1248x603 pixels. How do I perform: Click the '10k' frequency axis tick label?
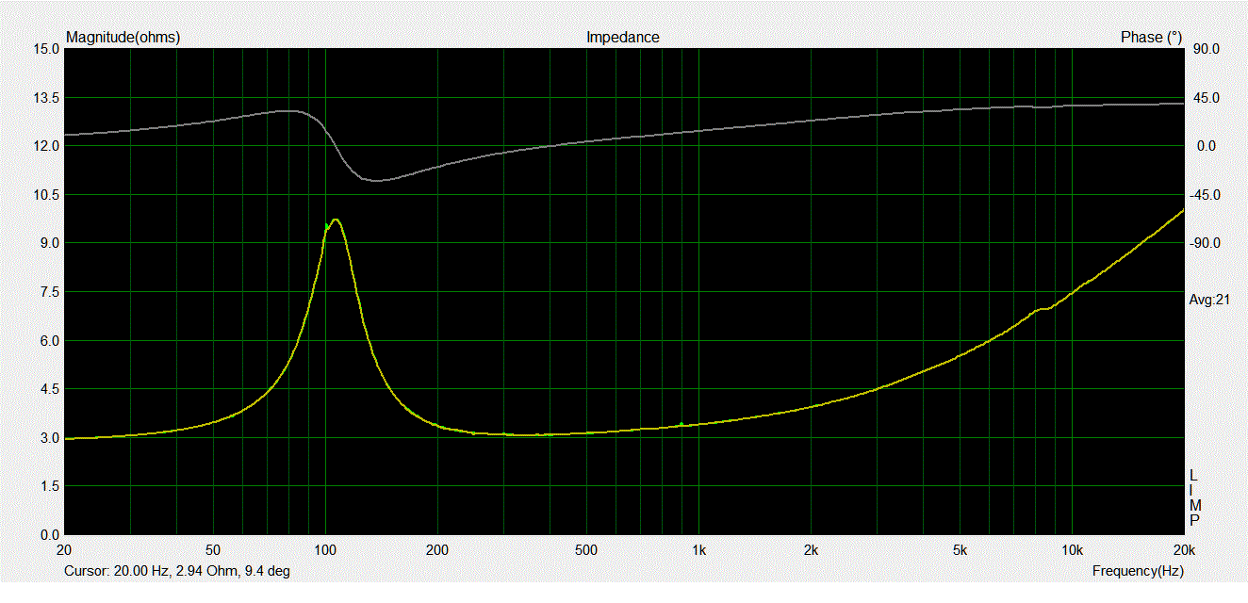pos(1072,550)
